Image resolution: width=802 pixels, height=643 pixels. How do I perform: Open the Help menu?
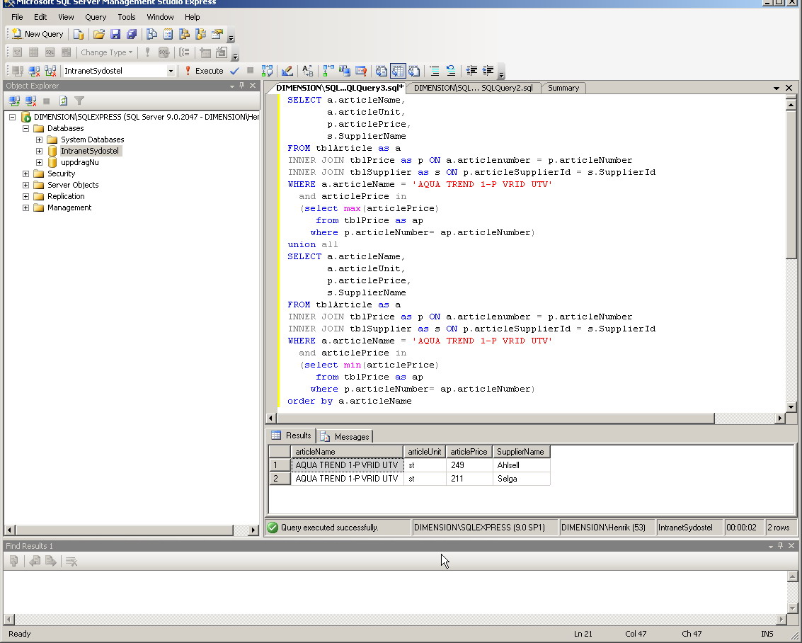(193, 17)
